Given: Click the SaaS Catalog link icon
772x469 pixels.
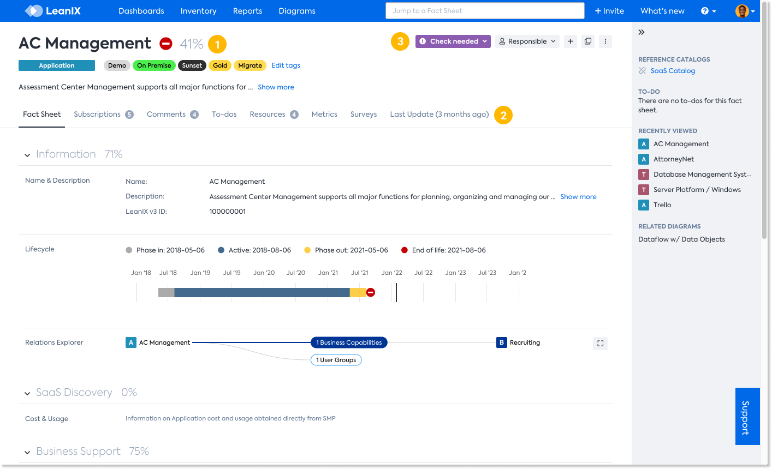Looking at the screenshot, I should coord(643,71).
